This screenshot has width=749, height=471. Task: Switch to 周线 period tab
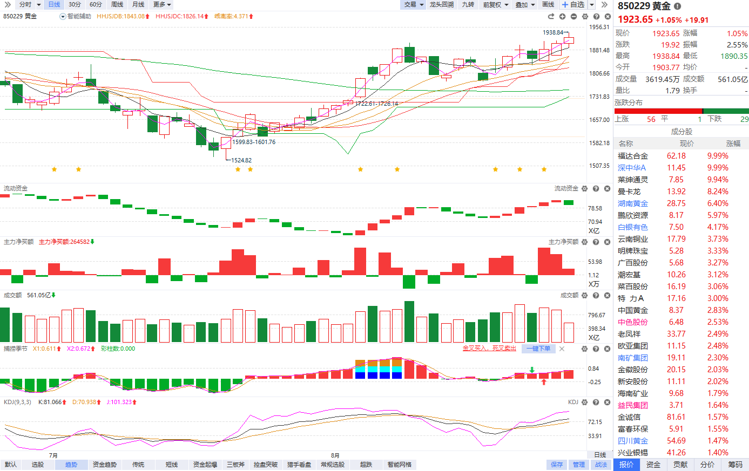point(117,5)
